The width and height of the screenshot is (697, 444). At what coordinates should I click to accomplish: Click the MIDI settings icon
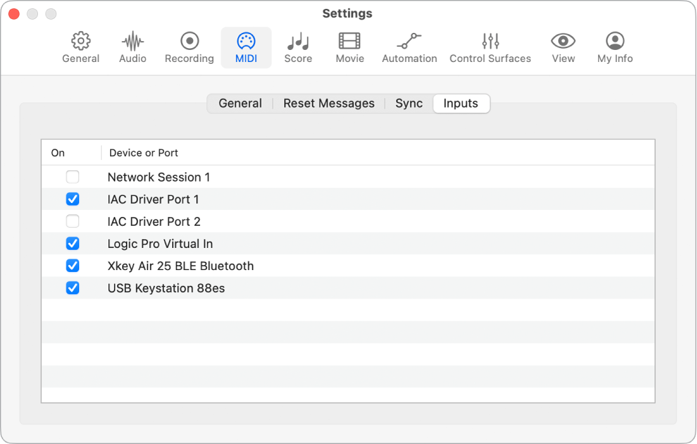coord(246,47)
